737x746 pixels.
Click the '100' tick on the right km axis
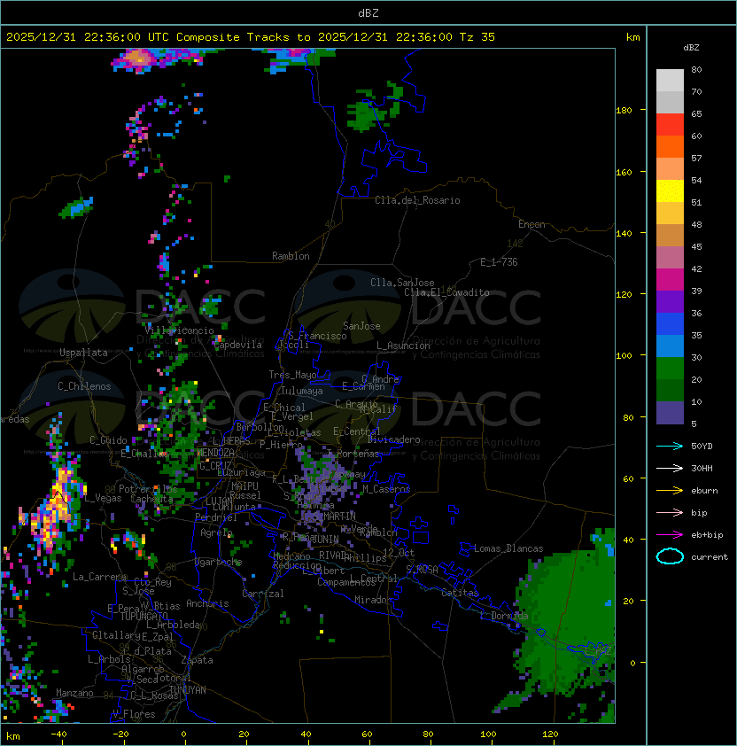tap(624, 356)
